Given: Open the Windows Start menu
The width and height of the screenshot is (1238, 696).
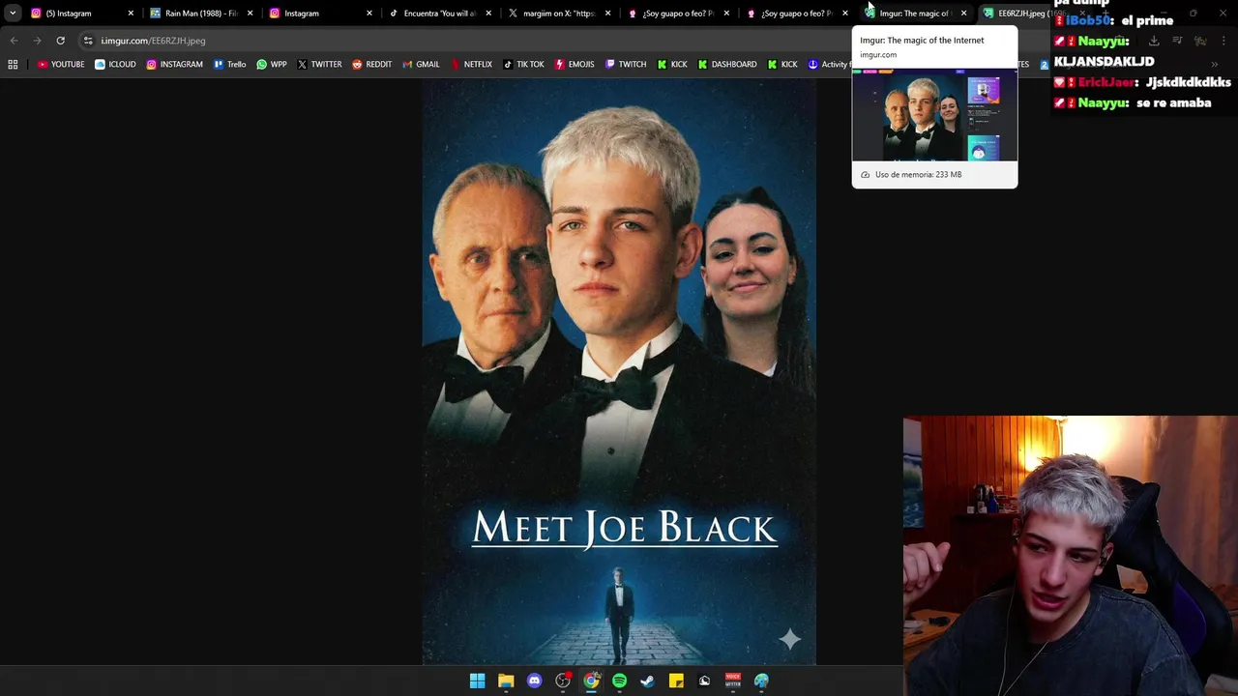Looking at the screenshot, I should [x=477, y=681].
